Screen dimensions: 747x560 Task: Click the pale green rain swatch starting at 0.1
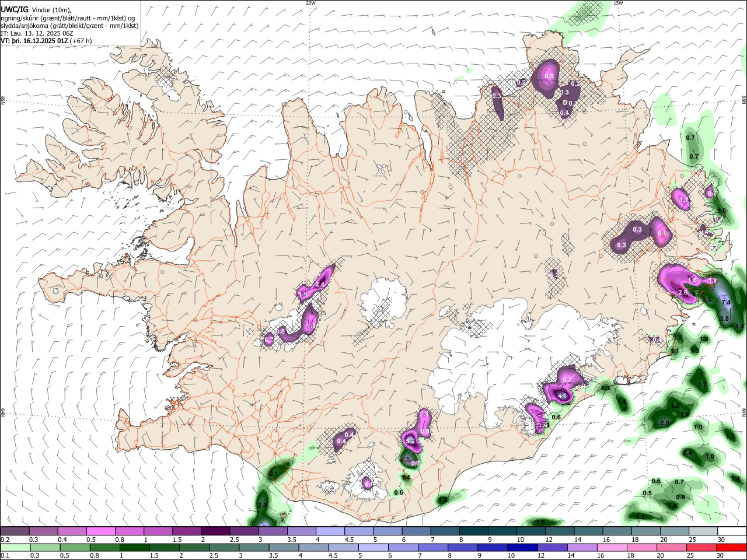[15, 547]
